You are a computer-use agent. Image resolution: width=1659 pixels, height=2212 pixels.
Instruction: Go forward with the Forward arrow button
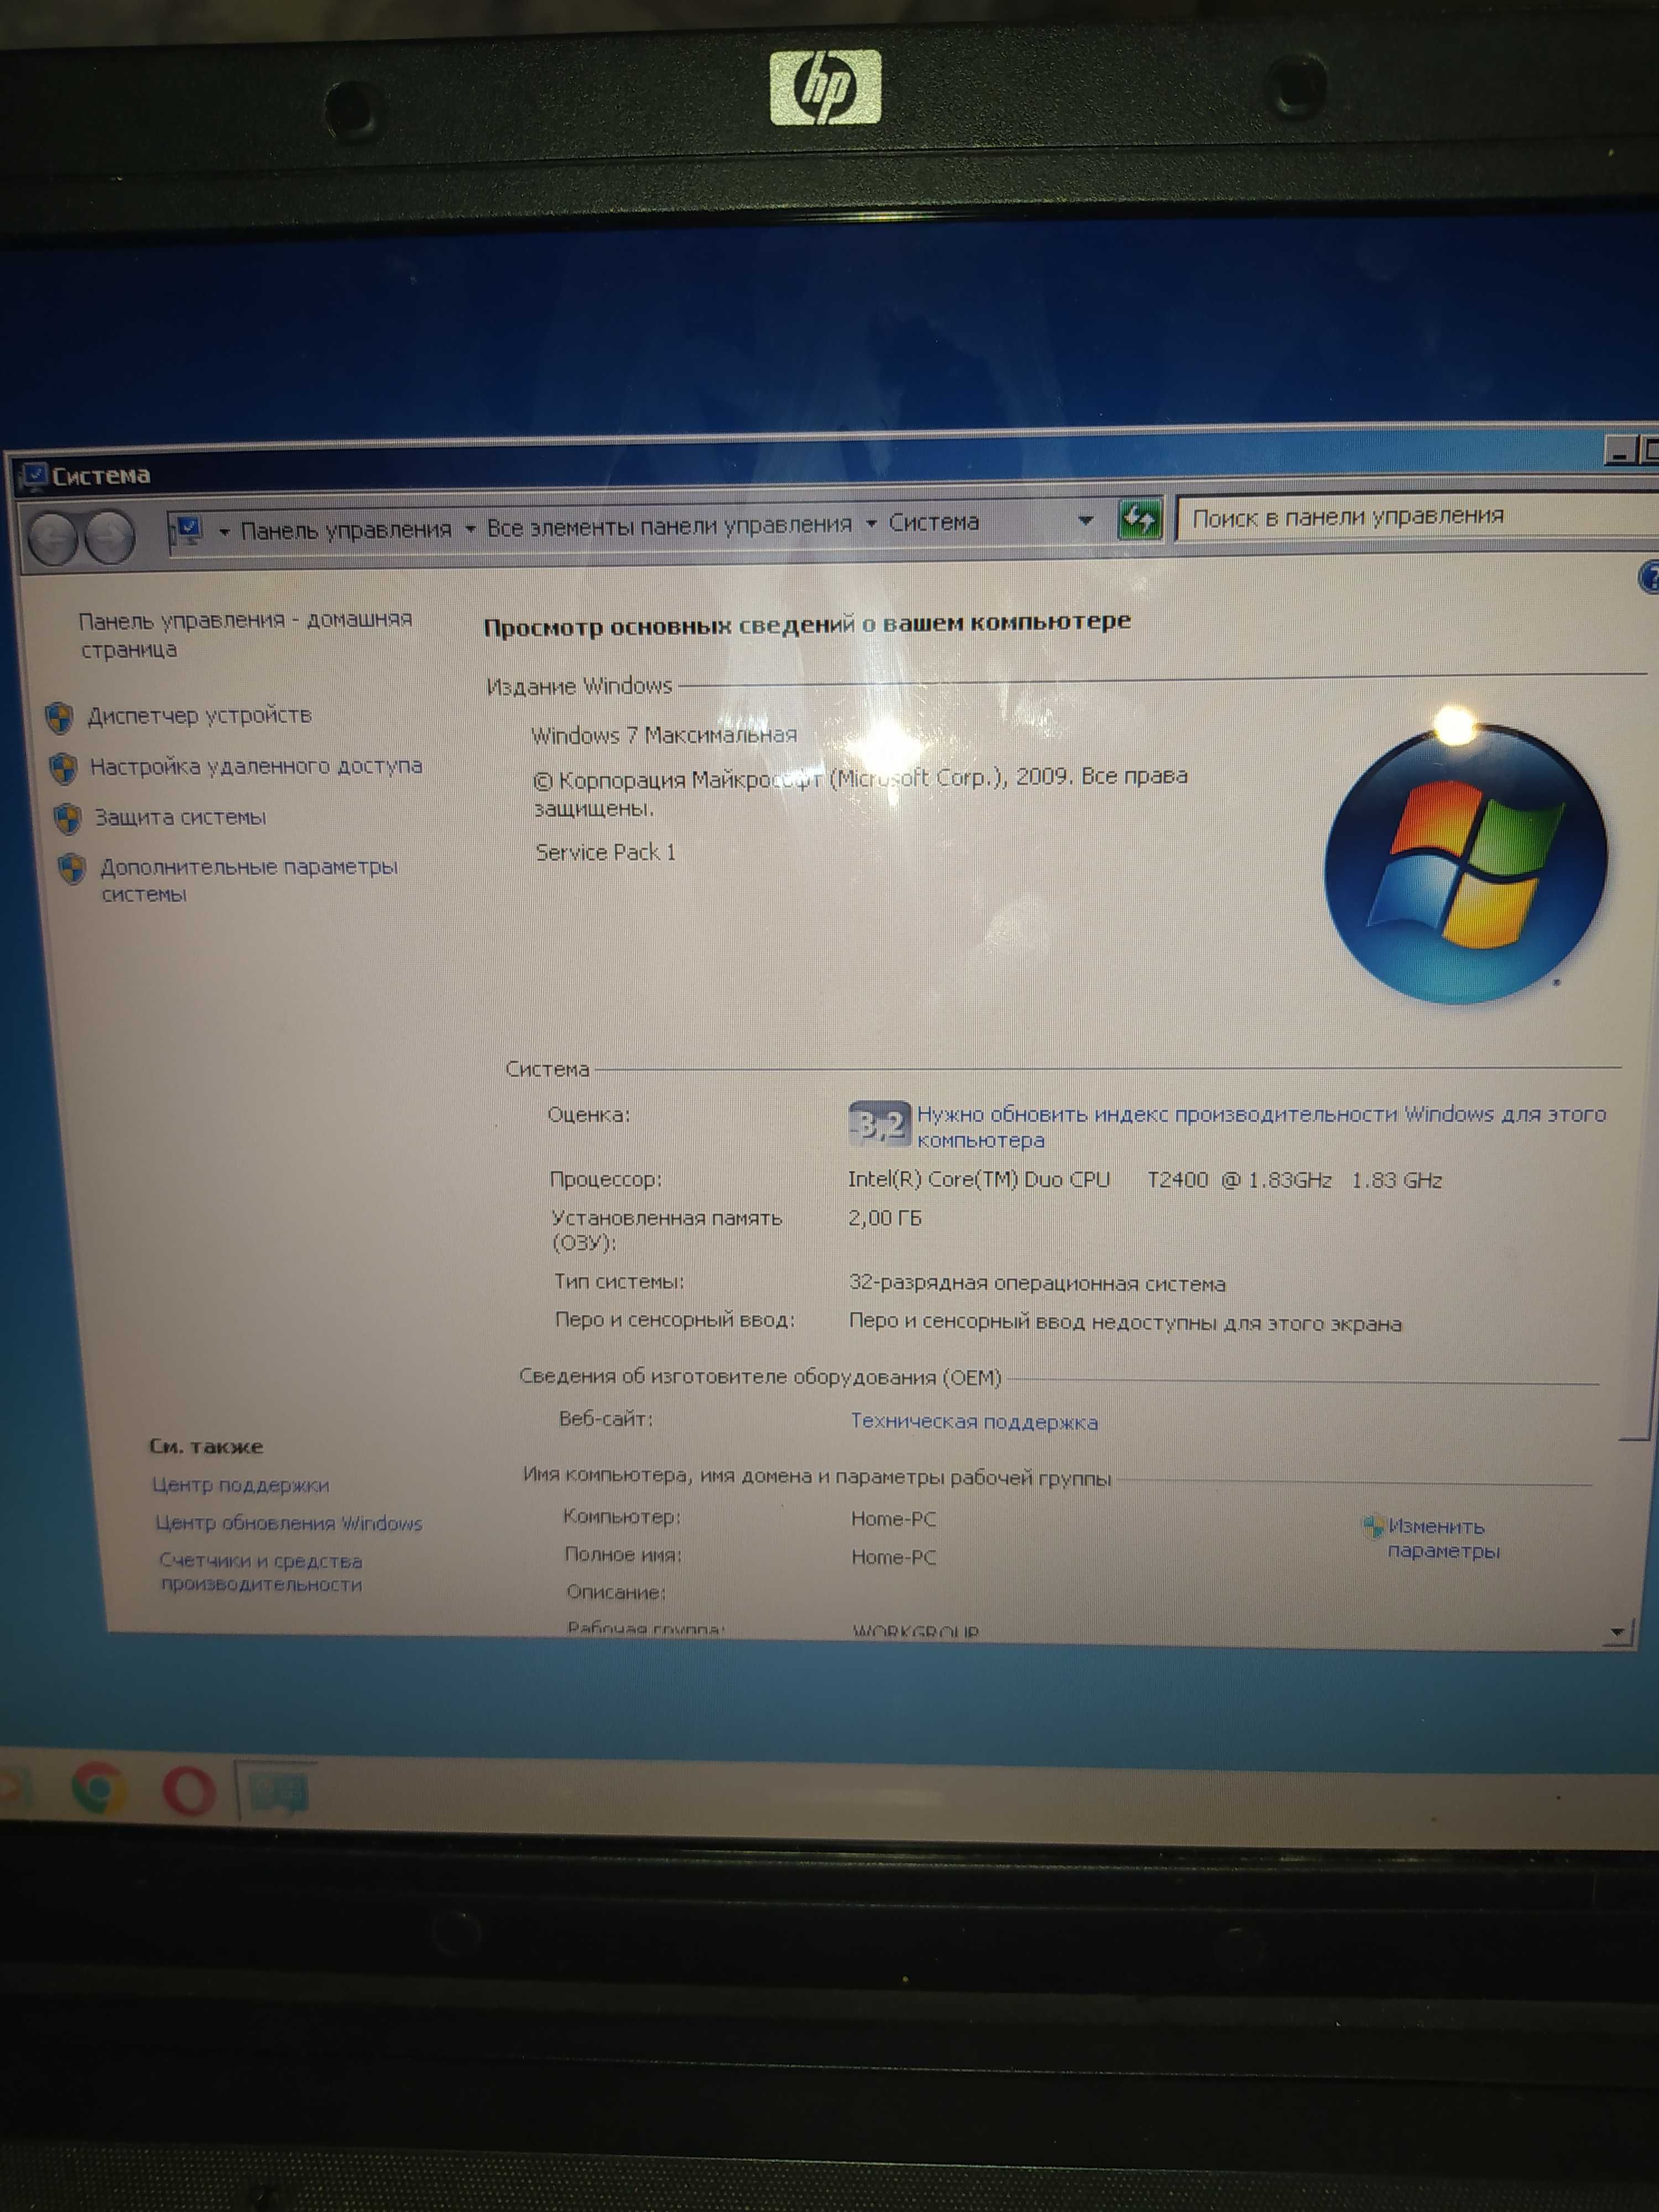point(109,538)
